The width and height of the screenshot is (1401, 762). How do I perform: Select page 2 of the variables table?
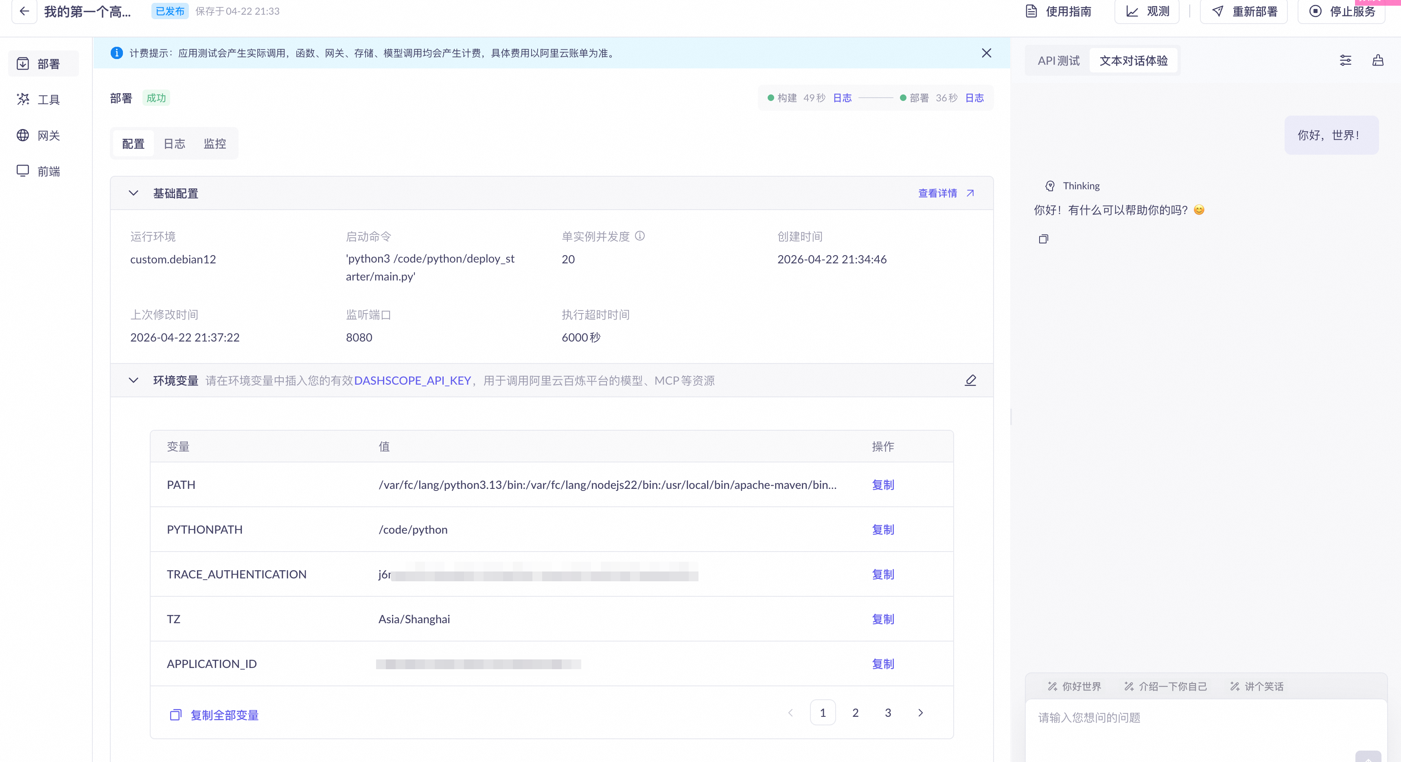click(x=856, y=712)
